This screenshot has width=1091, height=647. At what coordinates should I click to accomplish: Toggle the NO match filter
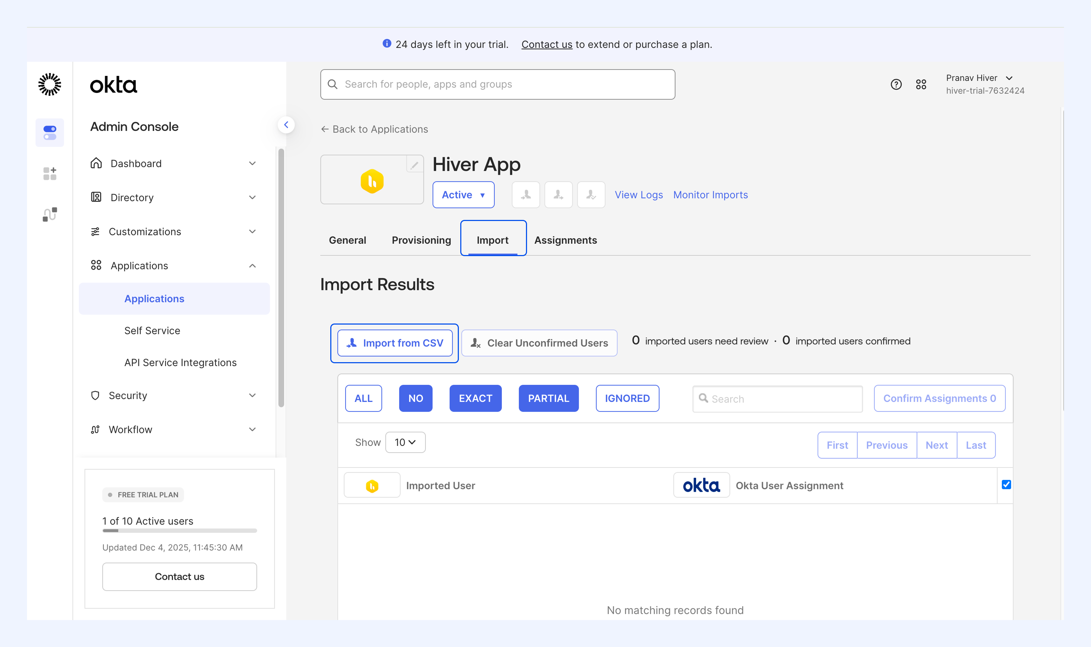[x=416, y=398]
